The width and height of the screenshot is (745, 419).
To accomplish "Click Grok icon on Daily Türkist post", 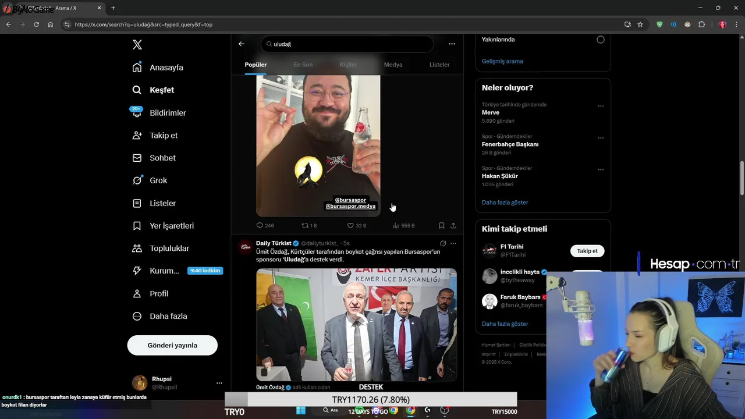I will [x=443, y=243].
